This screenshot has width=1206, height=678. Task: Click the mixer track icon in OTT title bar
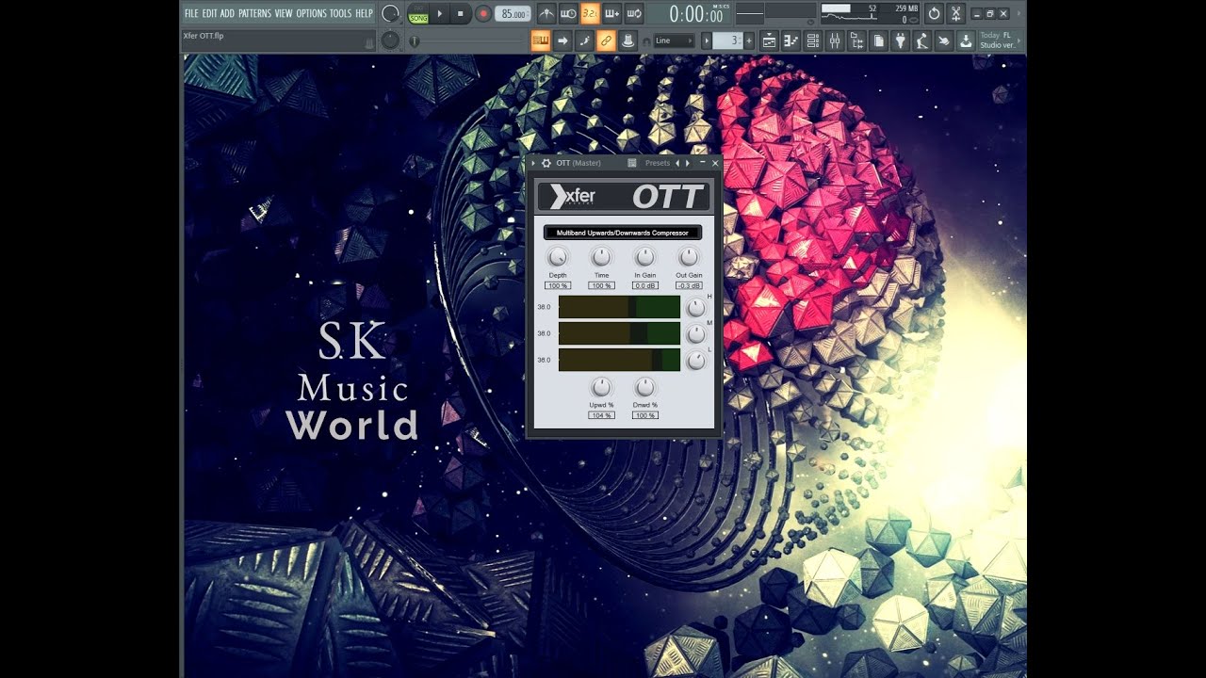[x=632, y=163]
